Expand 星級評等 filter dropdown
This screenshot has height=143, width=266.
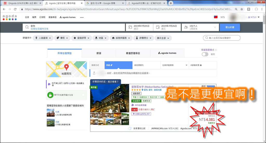coord(81,38)
